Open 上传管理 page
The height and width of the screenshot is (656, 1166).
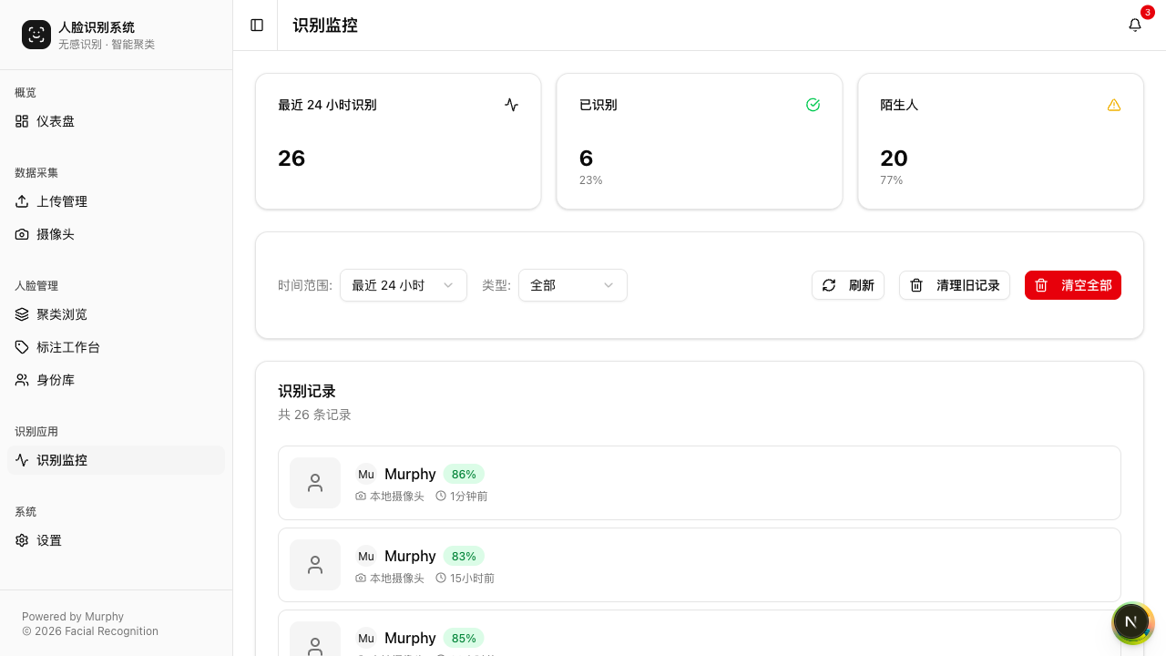[62, 201]
